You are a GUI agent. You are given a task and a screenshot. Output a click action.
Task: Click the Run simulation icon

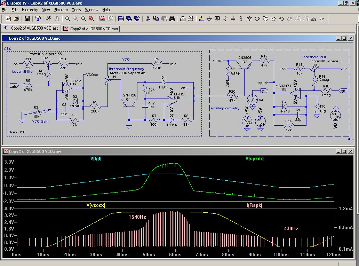[x=49, y=18]
